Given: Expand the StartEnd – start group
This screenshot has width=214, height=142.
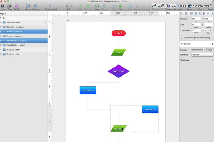Looking at the screenshot, I should click(x=1, y=54).
